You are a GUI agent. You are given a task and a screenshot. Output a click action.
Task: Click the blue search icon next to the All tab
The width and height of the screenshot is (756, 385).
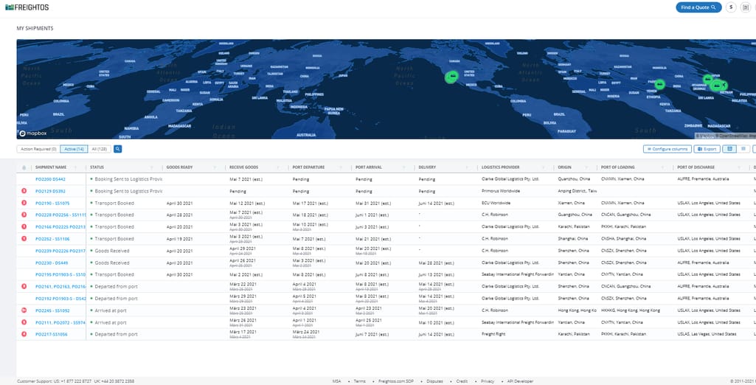tap(118, 149)
